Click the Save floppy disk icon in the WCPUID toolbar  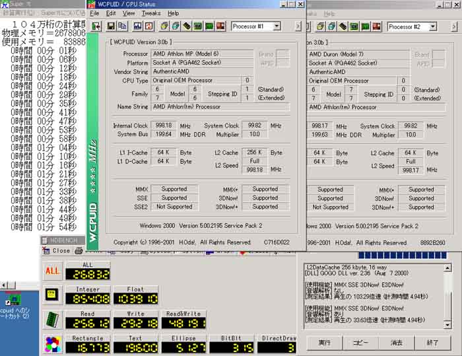click(111, 26)
